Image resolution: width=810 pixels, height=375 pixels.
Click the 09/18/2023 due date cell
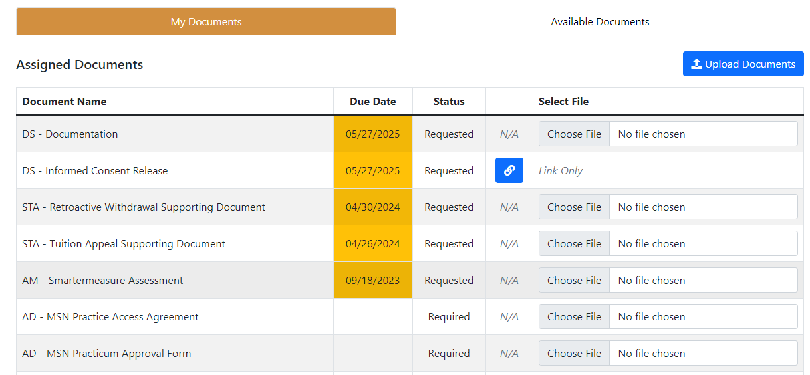[372, 281]
